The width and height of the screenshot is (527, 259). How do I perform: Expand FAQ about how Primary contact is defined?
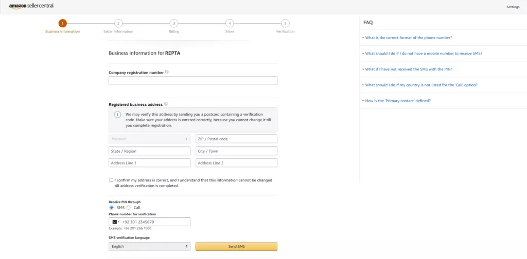[x=398, y=101]
